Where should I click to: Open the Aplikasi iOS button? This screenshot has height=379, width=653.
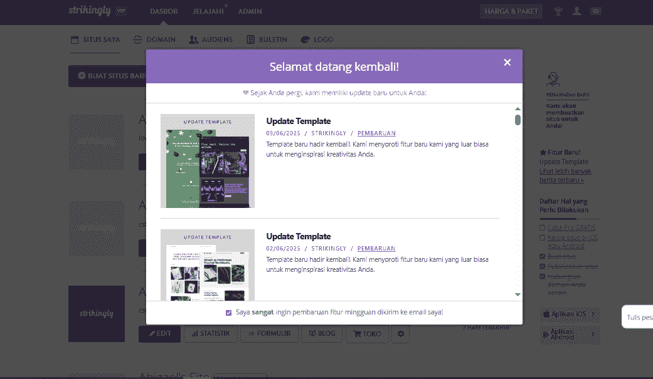click(570, 314)
